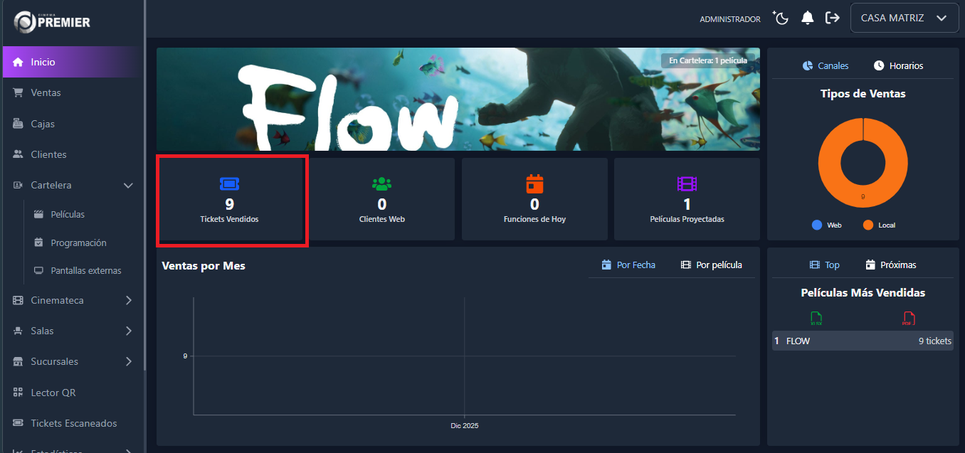Toggle dark mode moon icon

click(x=781, y=18)
